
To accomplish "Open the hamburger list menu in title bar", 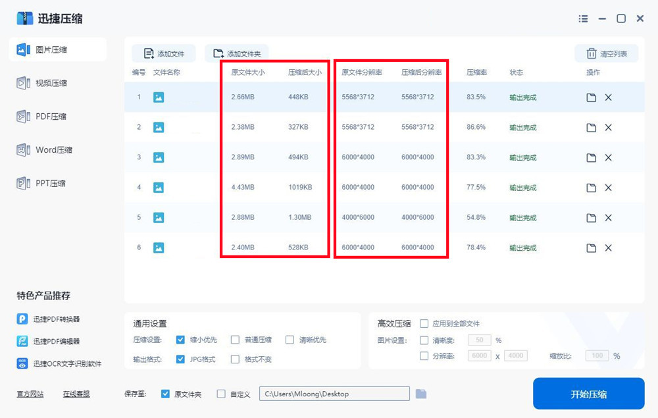I will tap(583, 19).
